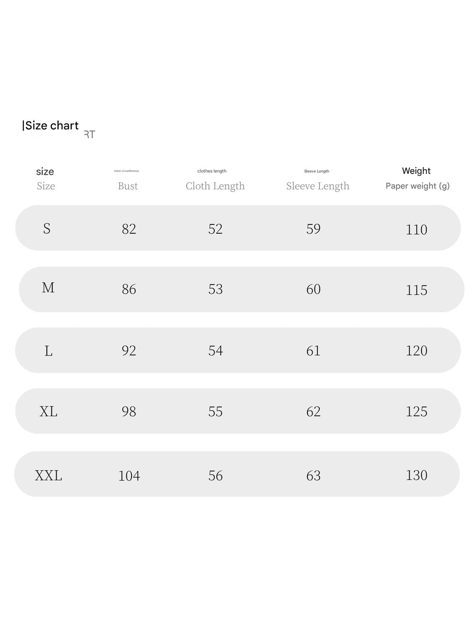Click the "Bust" column header
Image resolution: width=476 pixels, height=632 pixels.
tap(128, 186)
